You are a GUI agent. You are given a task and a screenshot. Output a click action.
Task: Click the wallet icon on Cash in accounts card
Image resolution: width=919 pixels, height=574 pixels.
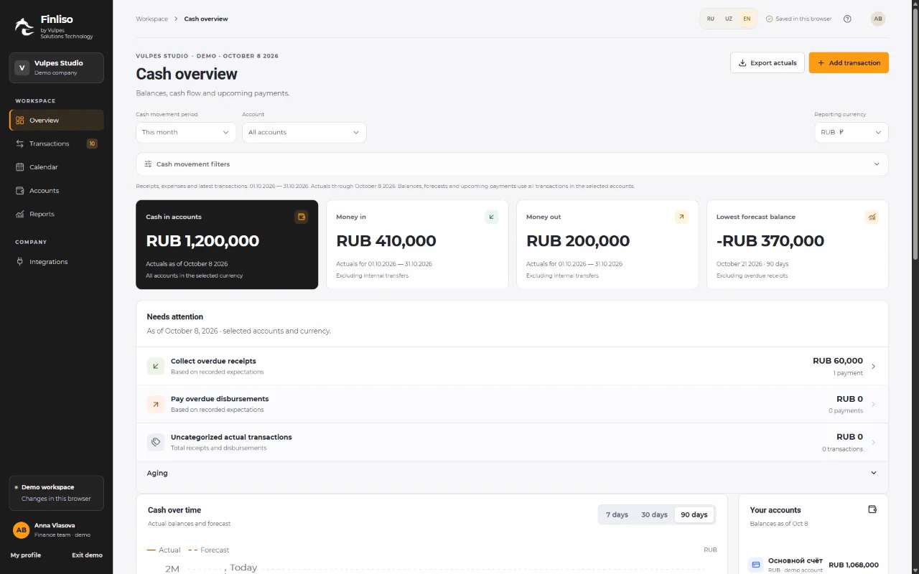[x=301, y=217]
